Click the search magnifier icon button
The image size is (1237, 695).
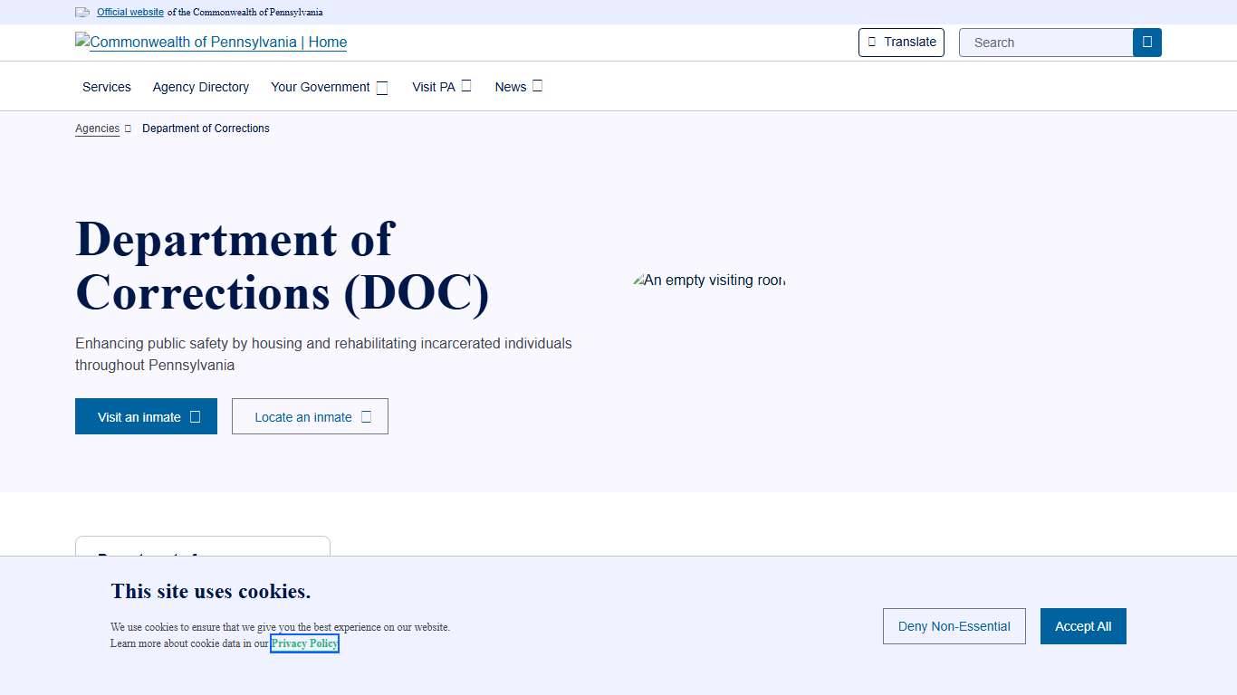click(x=1146, y=43)
